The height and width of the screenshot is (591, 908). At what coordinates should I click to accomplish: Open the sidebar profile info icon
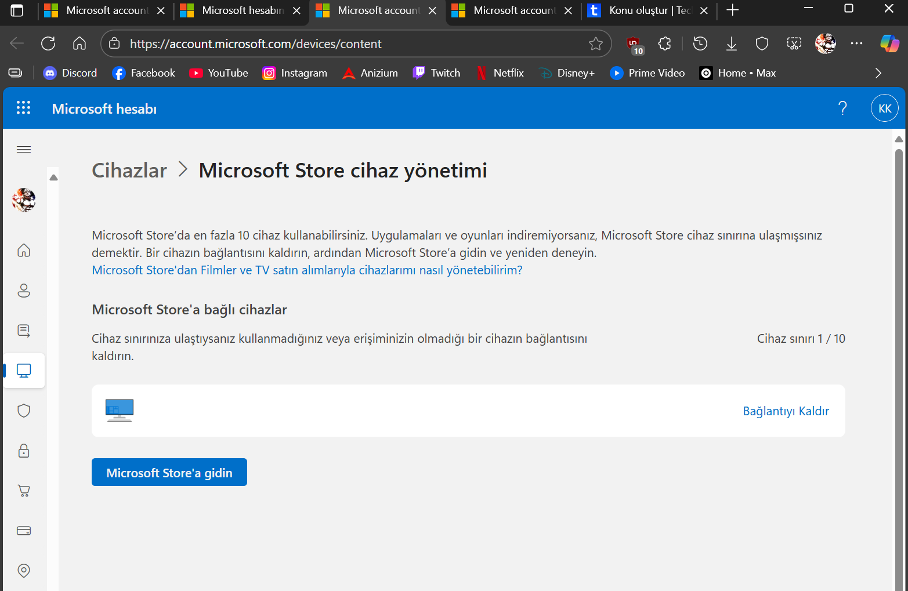click(24, 290)
